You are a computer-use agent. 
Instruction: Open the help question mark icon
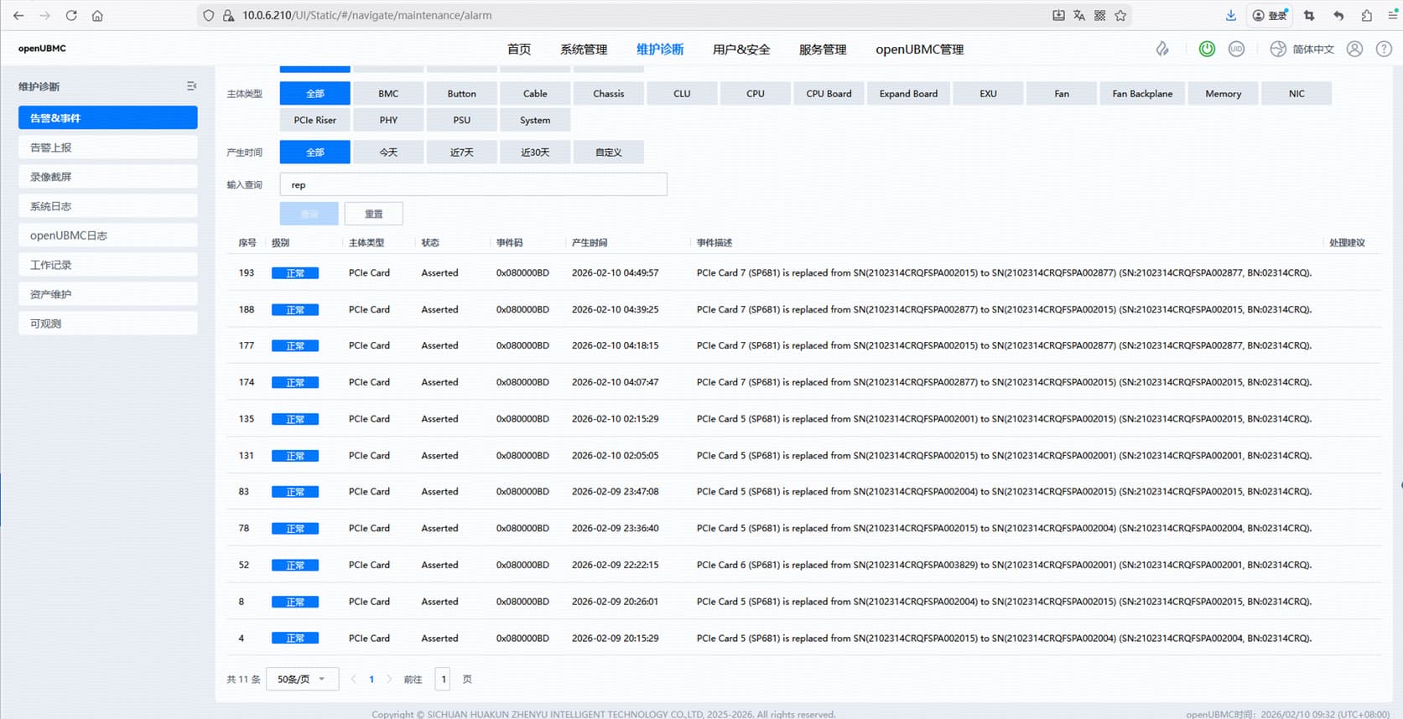(x=1384, y=49)
